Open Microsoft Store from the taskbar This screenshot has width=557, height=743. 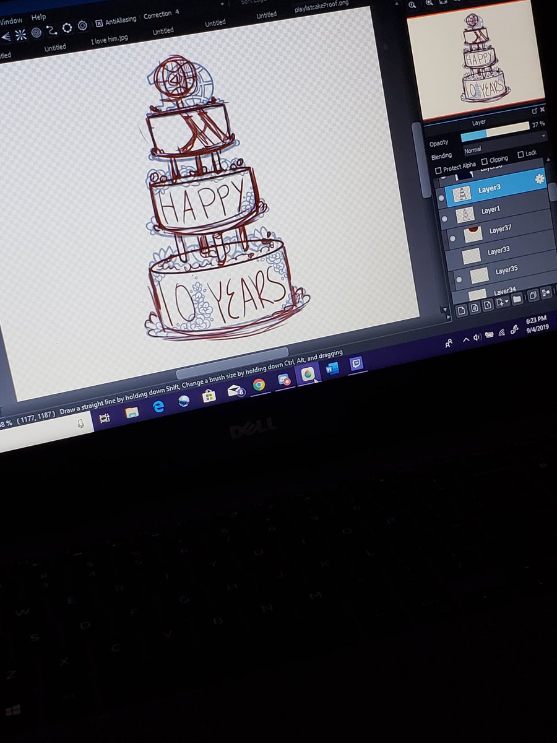[x=209, y=395]
